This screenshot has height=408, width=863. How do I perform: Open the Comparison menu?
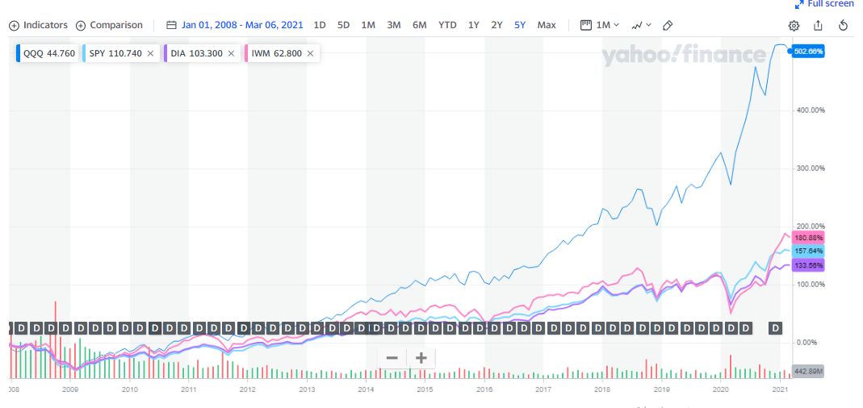click(x=109, y=25)
